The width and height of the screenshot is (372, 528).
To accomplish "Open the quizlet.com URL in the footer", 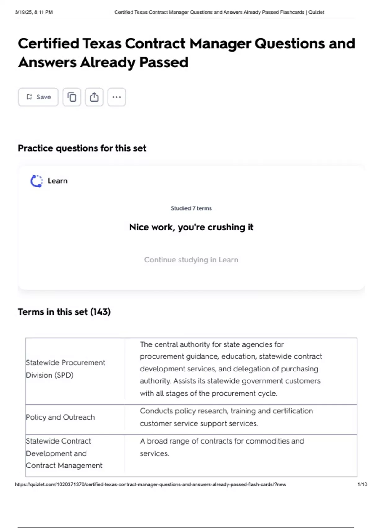I will (x=150, y=484).
